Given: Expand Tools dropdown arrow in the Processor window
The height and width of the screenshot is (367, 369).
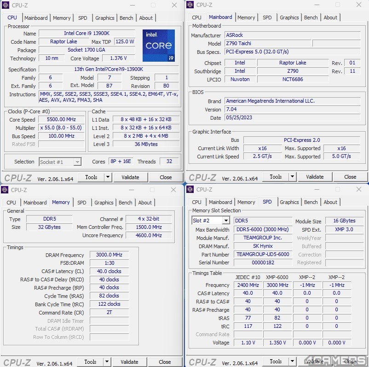Looking at the screenshot, I should (108, 177).
